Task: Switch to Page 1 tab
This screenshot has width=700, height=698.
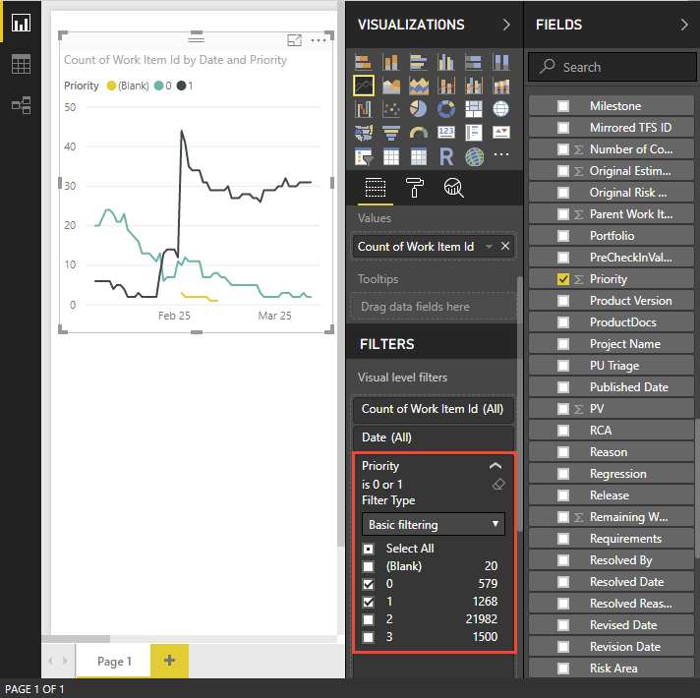Action: (113, 661)
